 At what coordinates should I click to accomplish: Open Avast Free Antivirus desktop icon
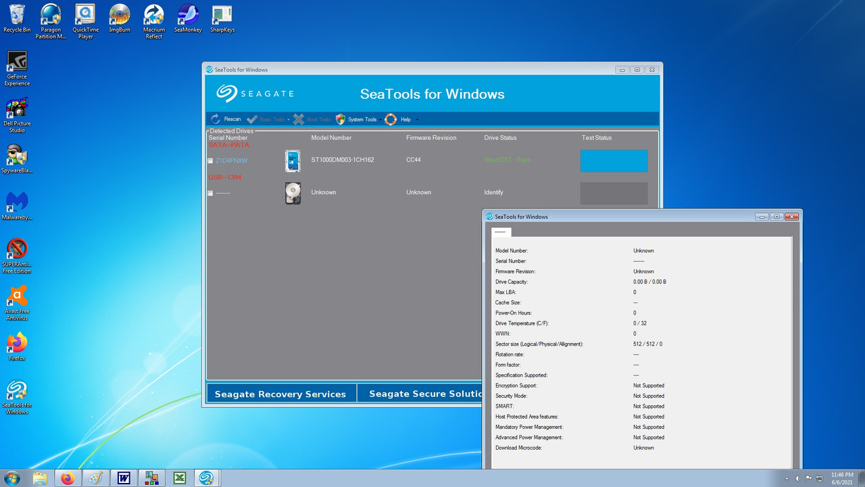coord(17,303)
